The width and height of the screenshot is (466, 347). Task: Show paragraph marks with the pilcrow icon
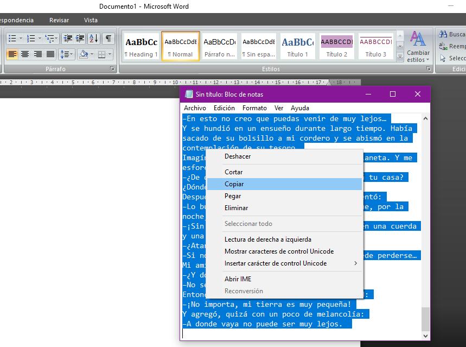tap(108, 39)
